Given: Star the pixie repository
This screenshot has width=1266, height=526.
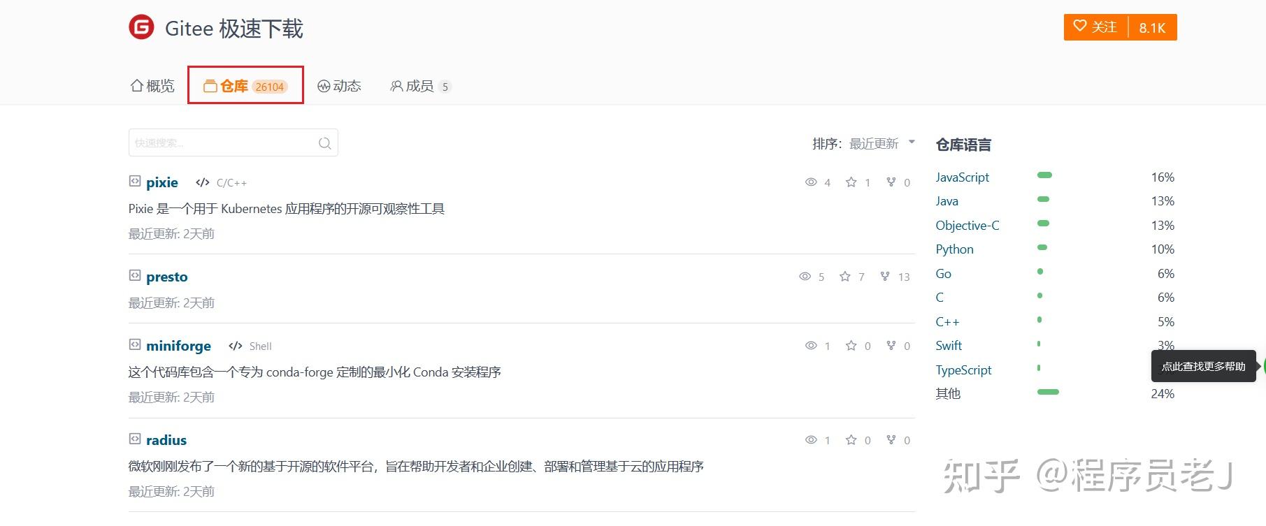Looking at the screenshot, I should (851, 182).
